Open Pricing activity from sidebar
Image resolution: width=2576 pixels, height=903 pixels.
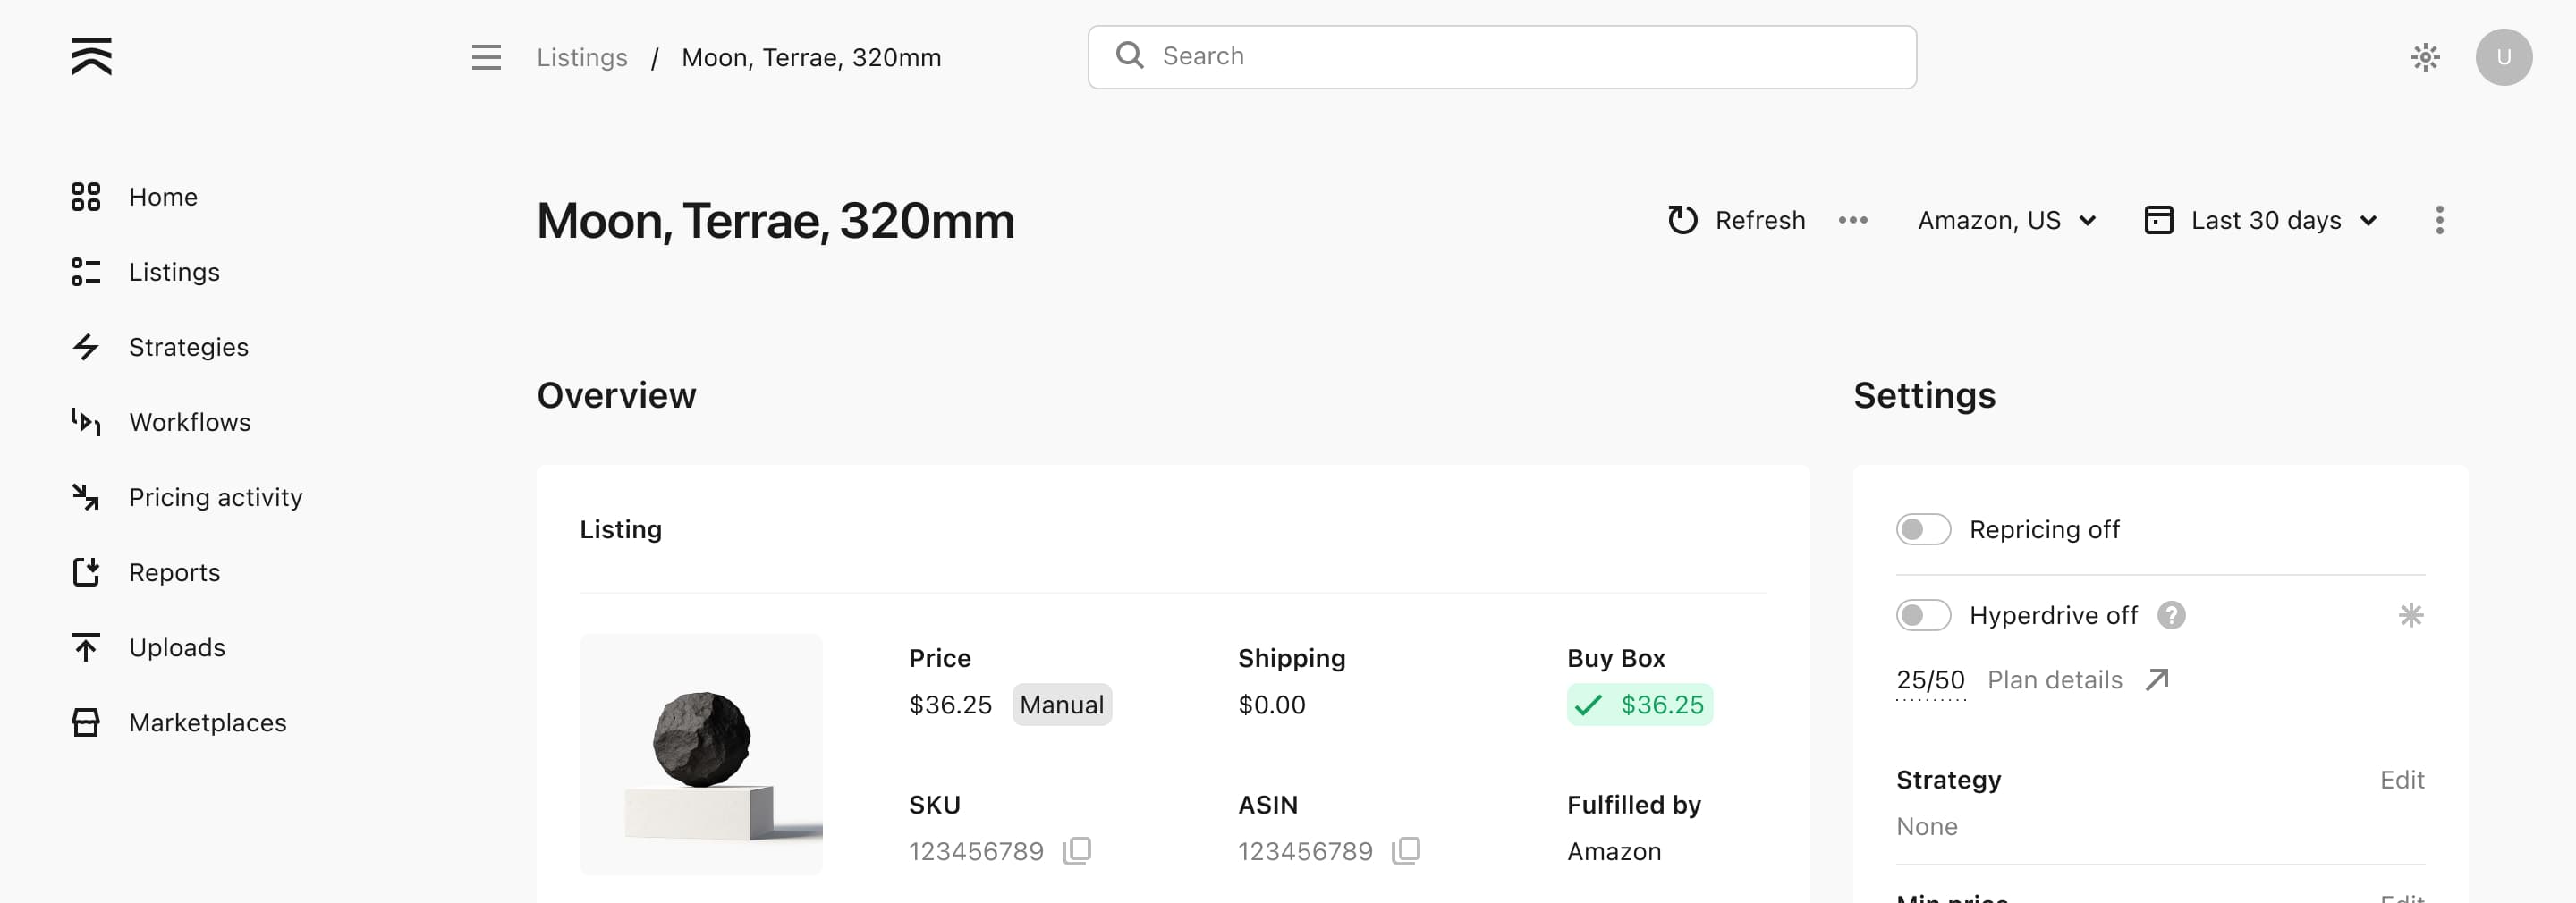tap(215, 497)
